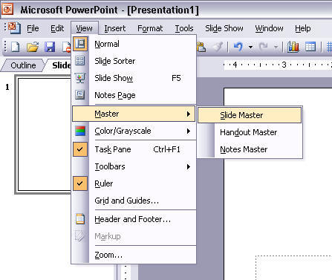Viewport: 332px width, 280px height.
Task: Click the Color/Grayscale color bars icon
Action: 80,131
